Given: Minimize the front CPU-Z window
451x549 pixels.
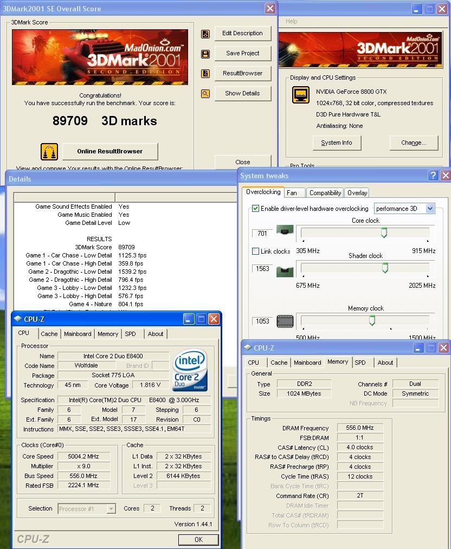Looking at the screenshot, I should (189, 319).
